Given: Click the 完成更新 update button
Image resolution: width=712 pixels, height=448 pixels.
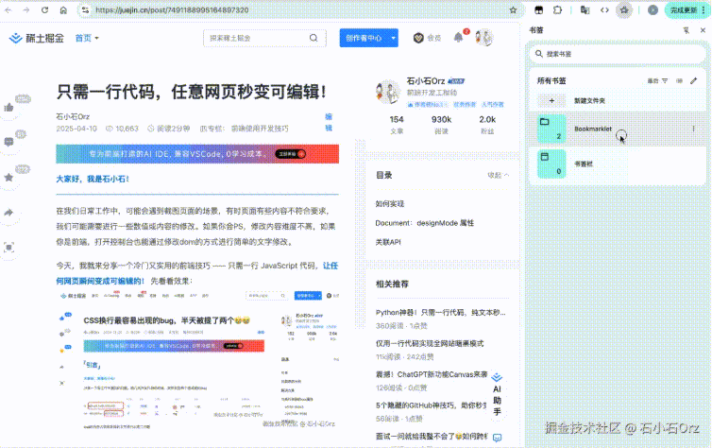Looking at the screenshot, I should (684, 10).
